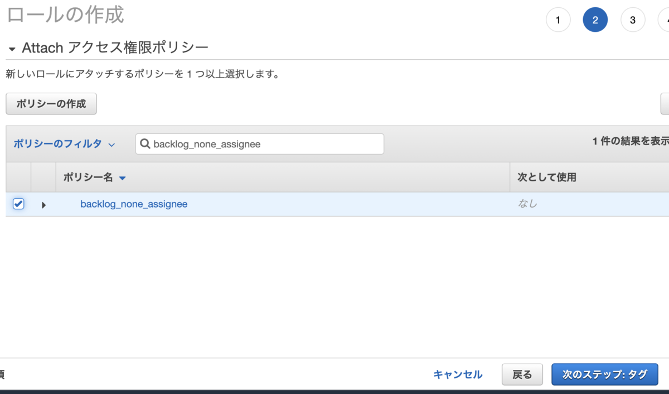Click the 次のステップ: タグ button
669x394 pixels.
pos(605,374)
